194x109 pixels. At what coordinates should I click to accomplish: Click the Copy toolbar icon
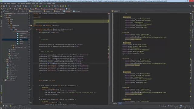click(18, 6)
